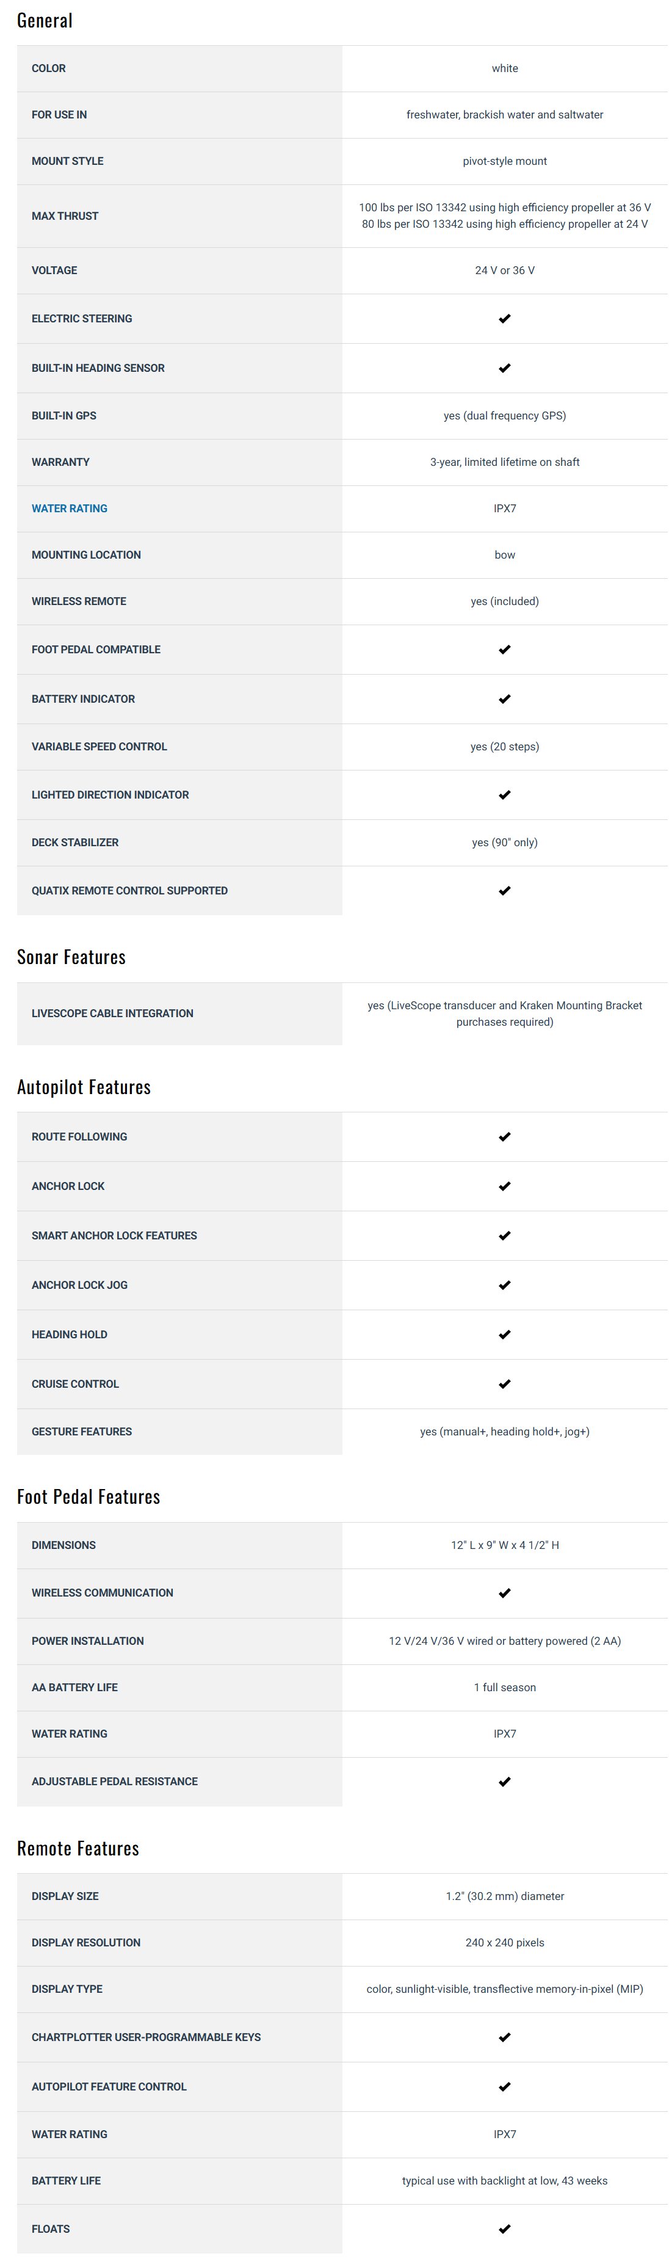Click the Floats checkmark icon

(504, 2228)
